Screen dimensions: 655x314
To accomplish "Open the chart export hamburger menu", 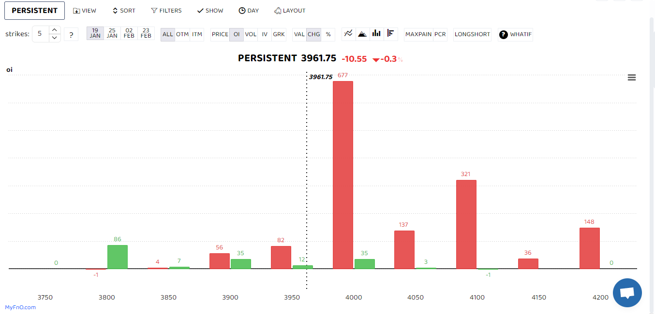I will pyautogui.click(x=632, y=77).
